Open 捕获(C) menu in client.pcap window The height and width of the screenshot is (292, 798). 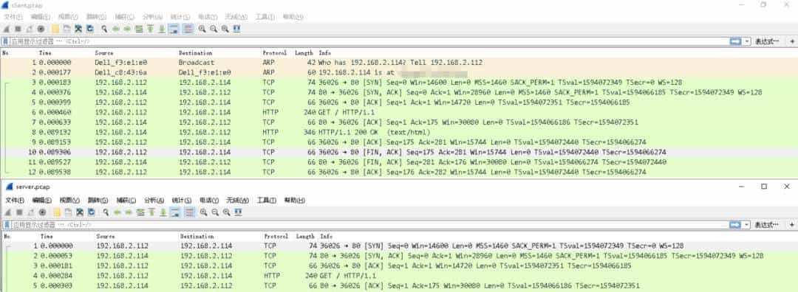pos(125,17)
